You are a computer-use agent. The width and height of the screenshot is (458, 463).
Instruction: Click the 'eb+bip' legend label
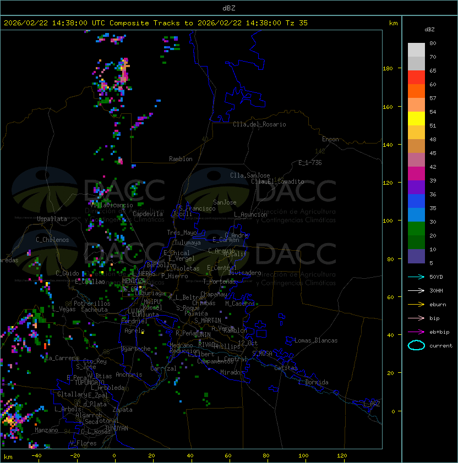click(439, 332)
